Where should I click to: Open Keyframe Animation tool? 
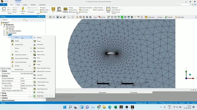tap(66, 10)
